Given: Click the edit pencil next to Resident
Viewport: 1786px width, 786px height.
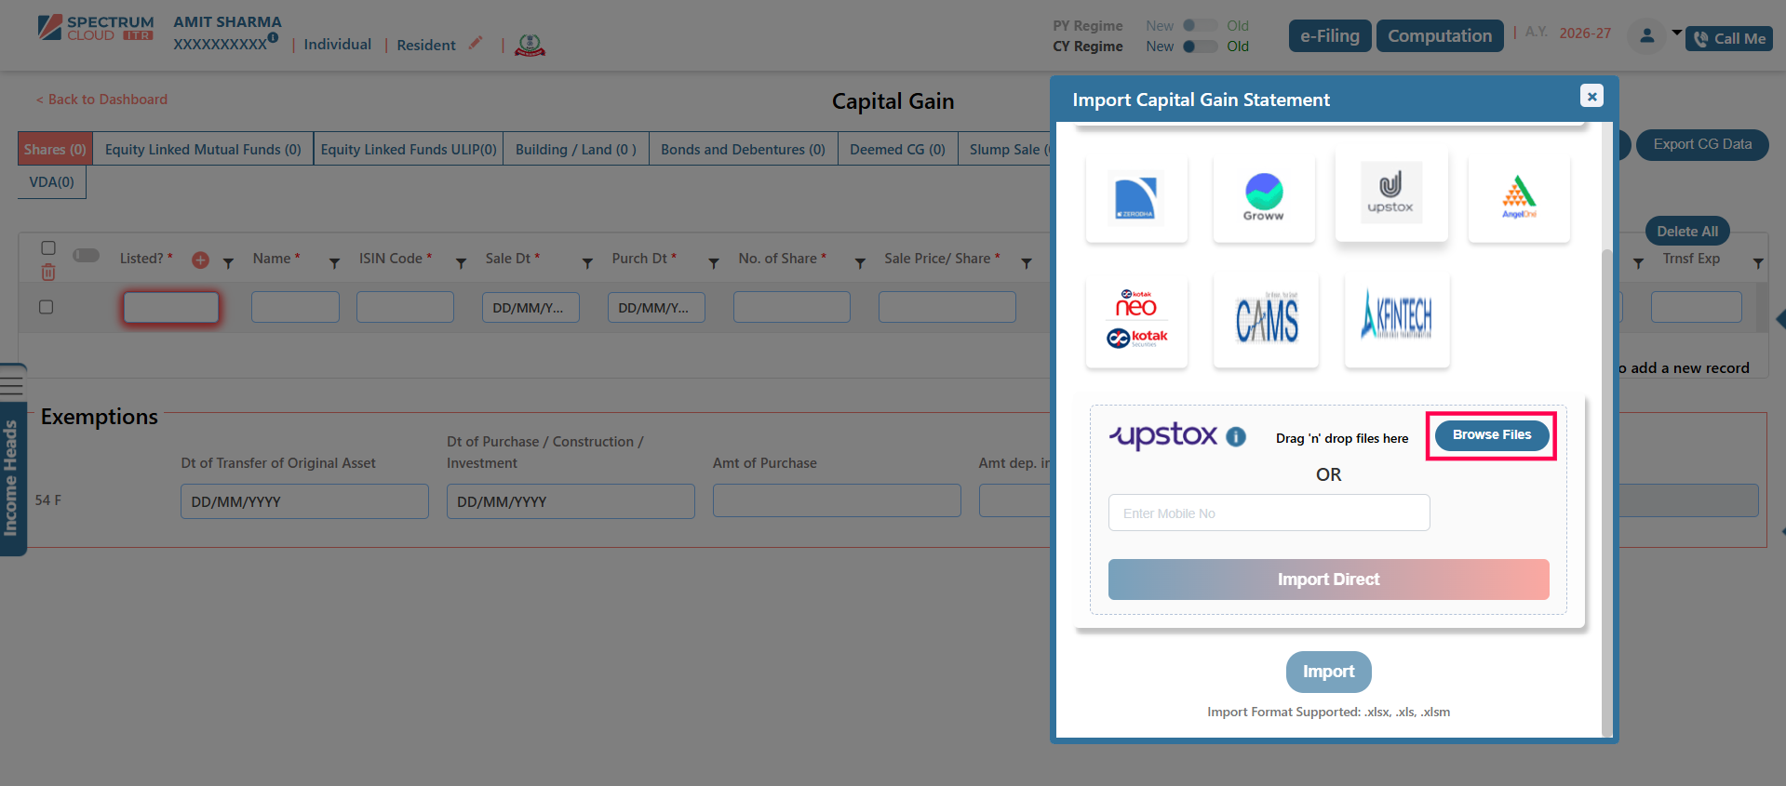Looking at the screenshot, I should 476,43.
